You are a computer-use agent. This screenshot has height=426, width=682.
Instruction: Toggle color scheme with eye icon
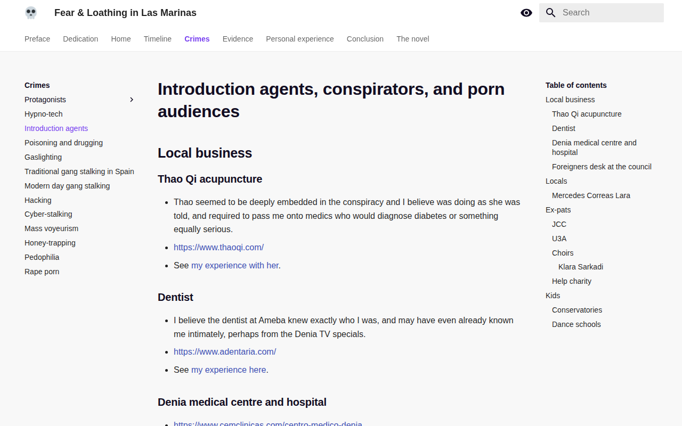pyautogui.click(x=526, y=13)
